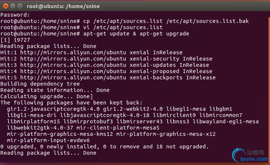270x165 pixels.
Task: Click the job number line [1] 19727
Action: (x=15, y=40)
